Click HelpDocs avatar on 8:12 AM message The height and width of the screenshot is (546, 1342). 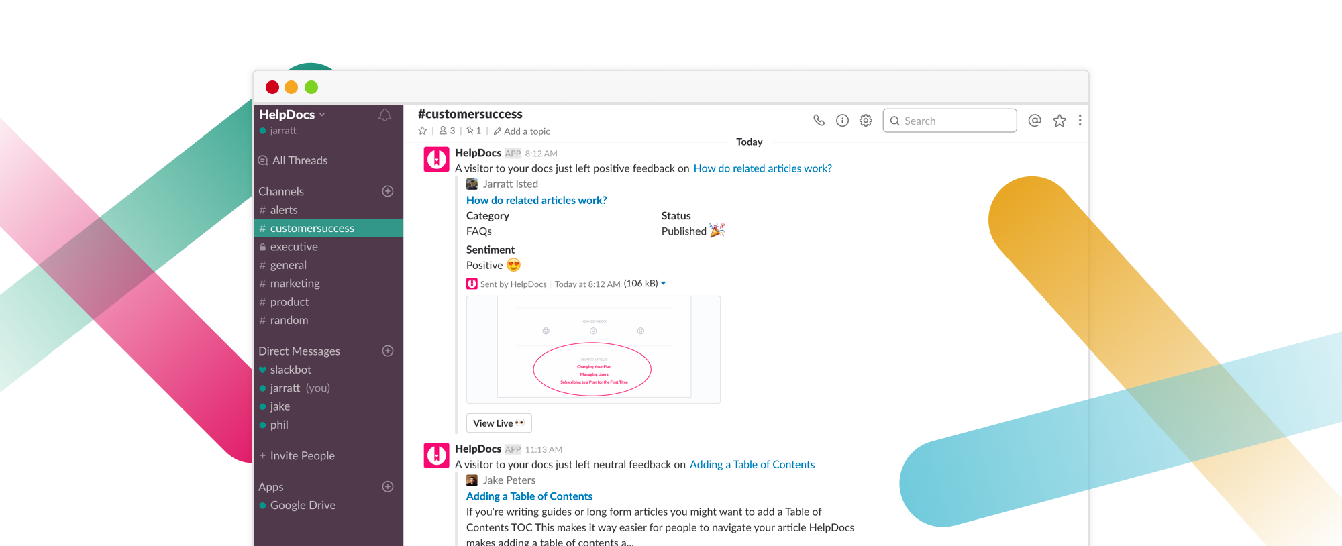(437, 160)
